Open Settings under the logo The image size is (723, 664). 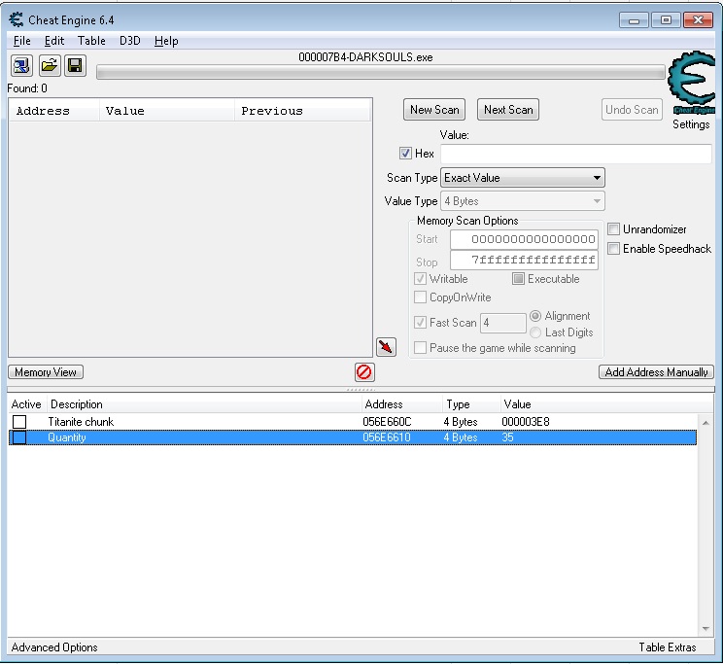(x=691, y=124)
